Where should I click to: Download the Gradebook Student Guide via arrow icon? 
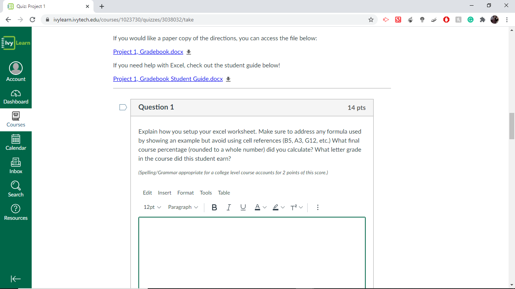pyautogui.click(x=228, y=79)
